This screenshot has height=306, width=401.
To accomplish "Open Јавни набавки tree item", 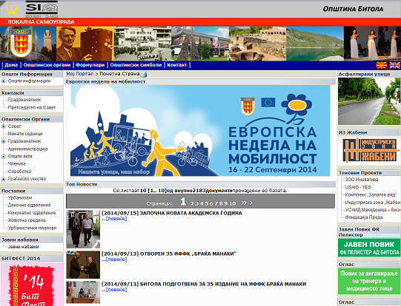I will pos(23,247).
